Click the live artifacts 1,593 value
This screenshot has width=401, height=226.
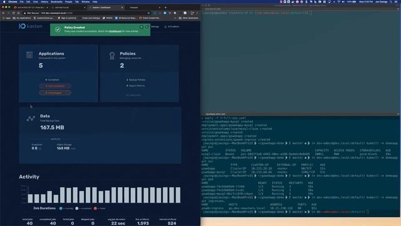[x=143, y=223]
